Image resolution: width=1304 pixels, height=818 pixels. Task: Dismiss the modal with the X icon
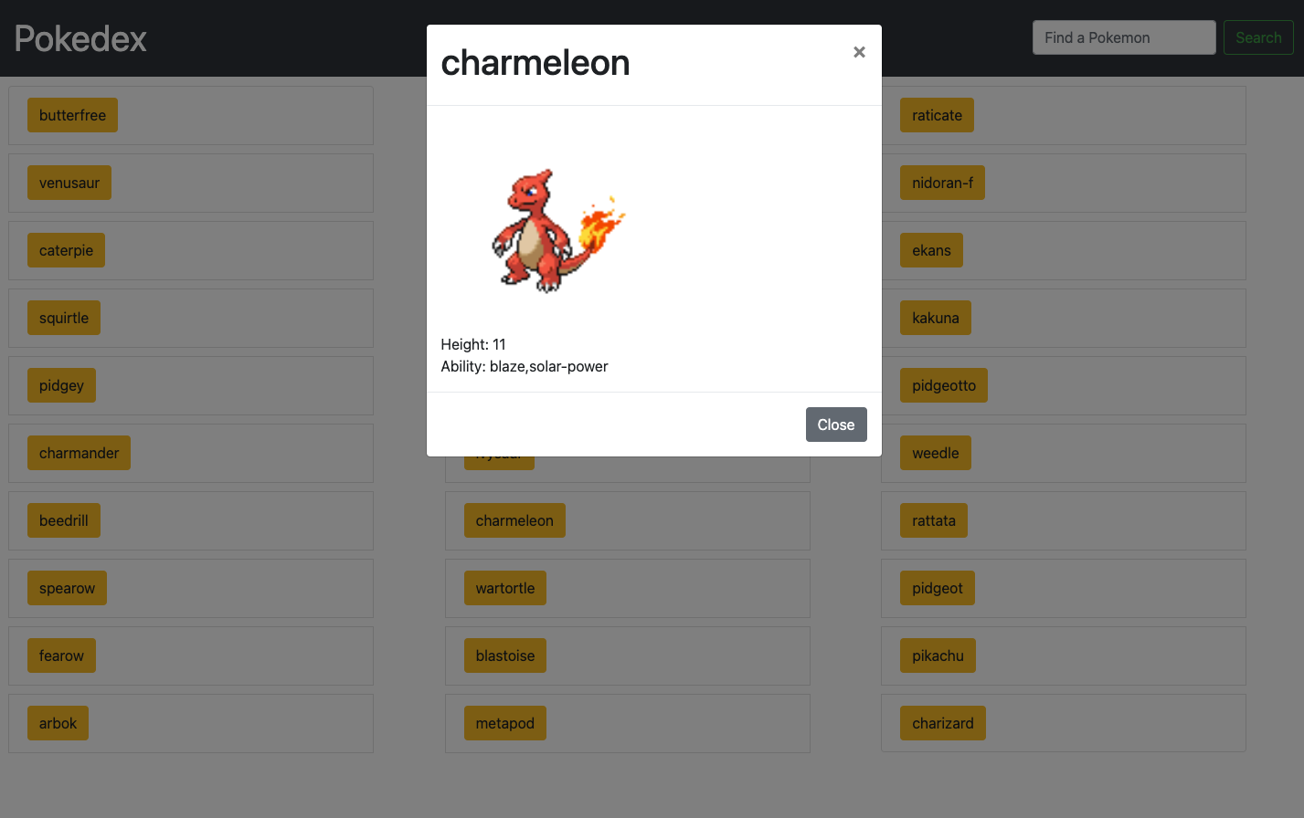[x=858, y=52]
